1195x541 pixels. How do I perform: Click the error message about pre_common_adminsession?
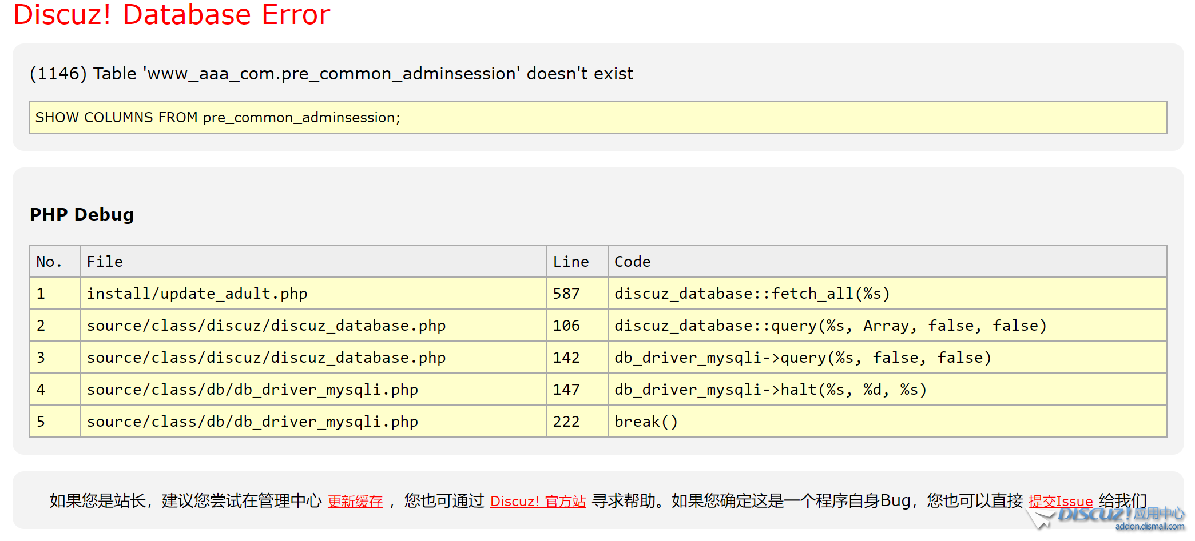(x=331, y=73)
